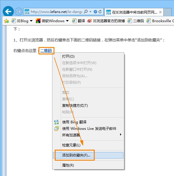Open the 翻译 favorites bar link
Screen dimensions: 174x176
(78, 21)
